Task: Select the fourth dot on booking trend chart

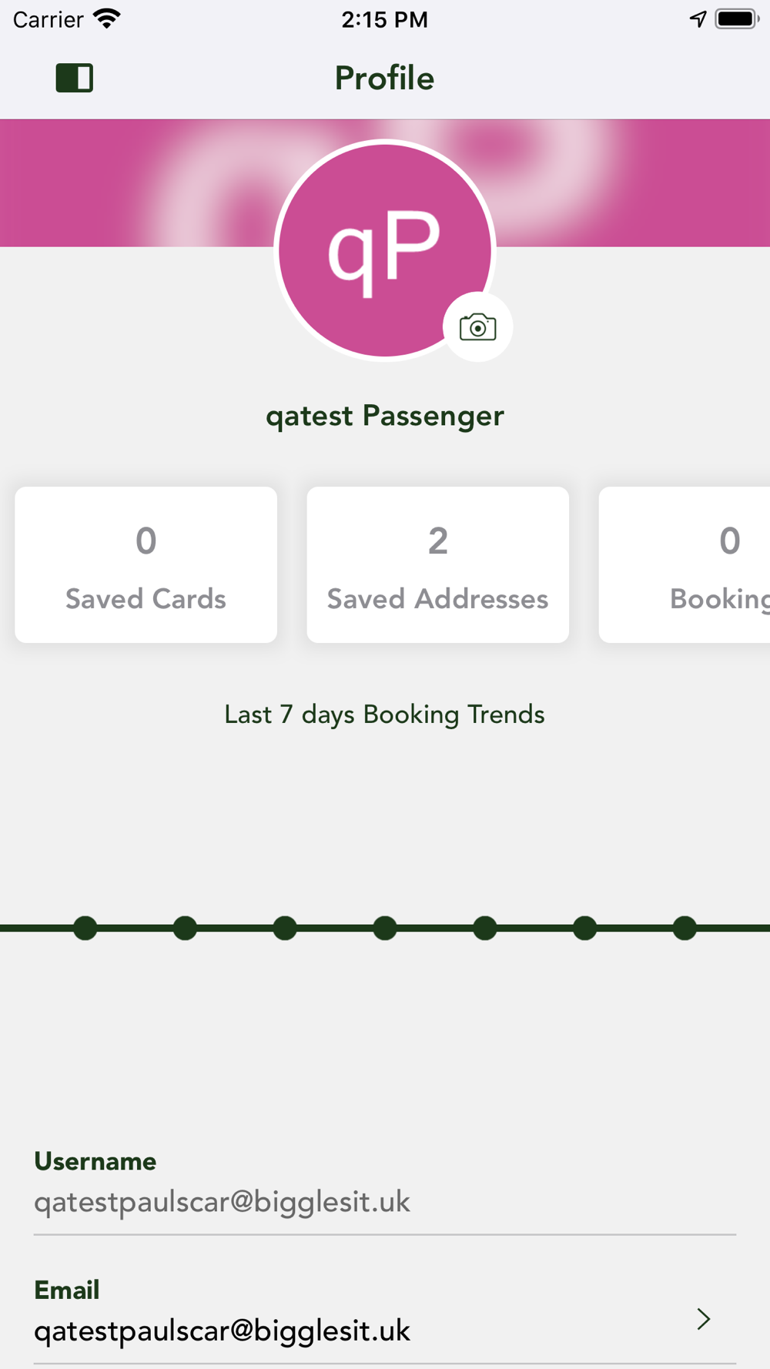Action: 385,928
